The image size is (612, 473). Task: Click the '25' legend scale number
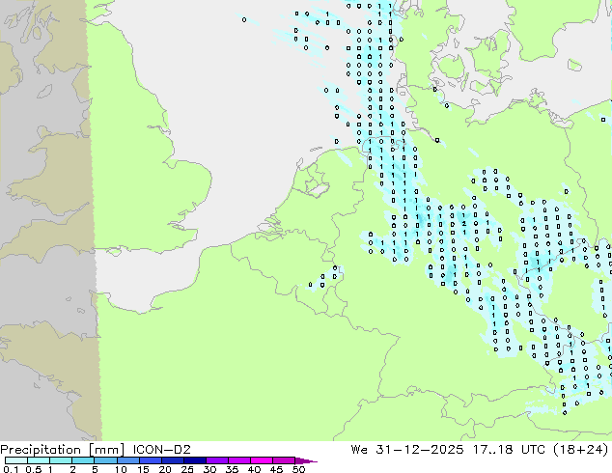pyautogui.click(x=187, y=469)
